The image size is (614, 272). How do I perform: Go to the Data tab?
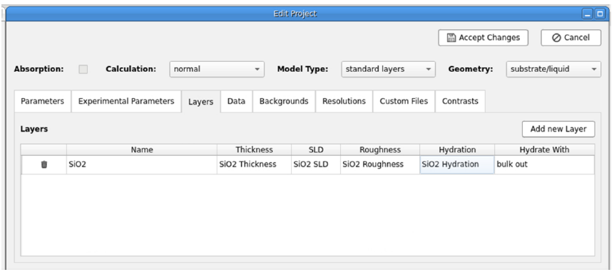tap(236, 101)
